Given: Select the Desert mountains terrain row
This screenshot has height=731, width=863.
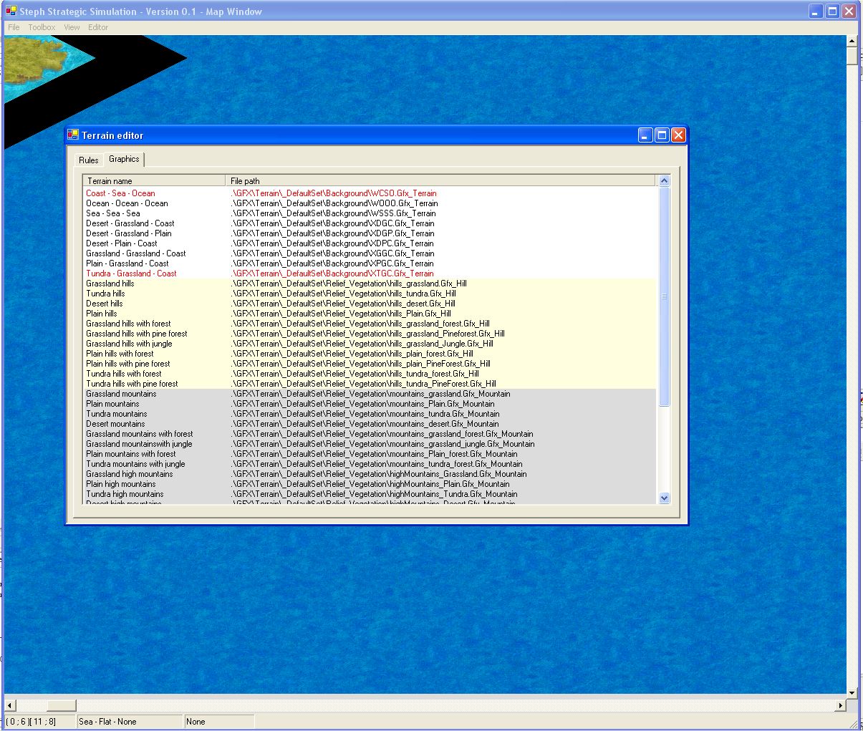Looking at the screenshot, I should [x=115, y=424].
